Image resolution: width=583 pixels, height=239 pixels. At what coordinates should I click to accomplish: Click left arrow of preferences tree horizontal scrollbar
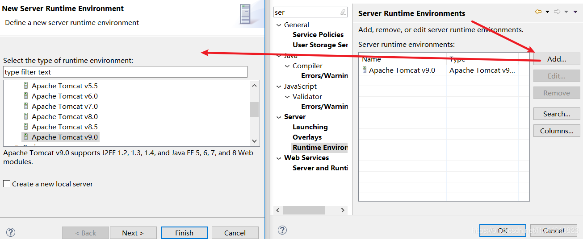tap(277, 210)
